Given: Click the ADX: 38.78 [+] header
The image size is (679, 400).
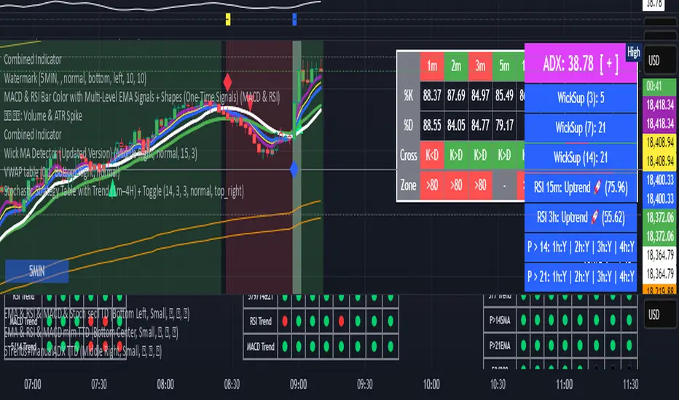Looking at the screenshot, I should (581, 63).
